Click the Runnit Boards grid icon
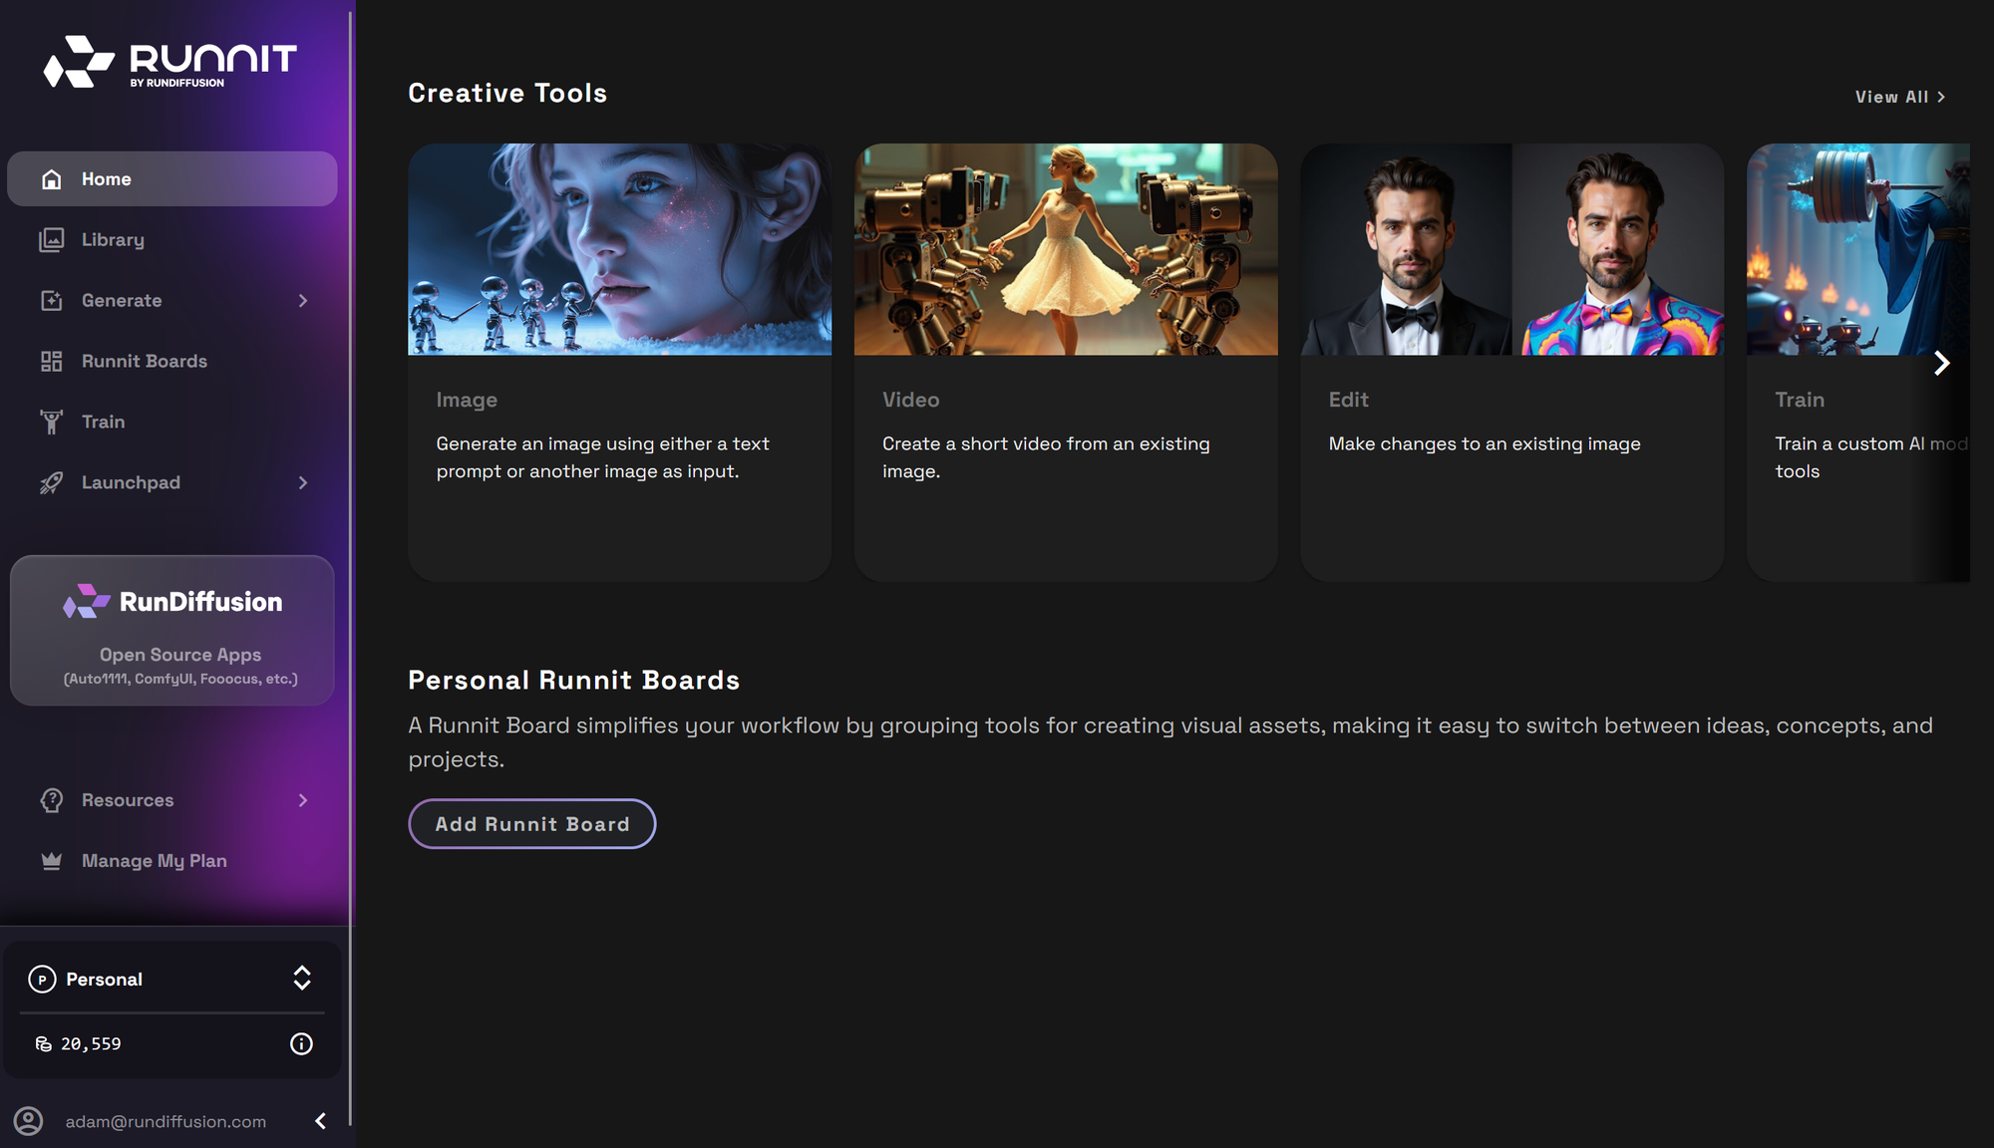Image resolution: width=1994 pixels, height=1148 pixels. tap(52, 362)
